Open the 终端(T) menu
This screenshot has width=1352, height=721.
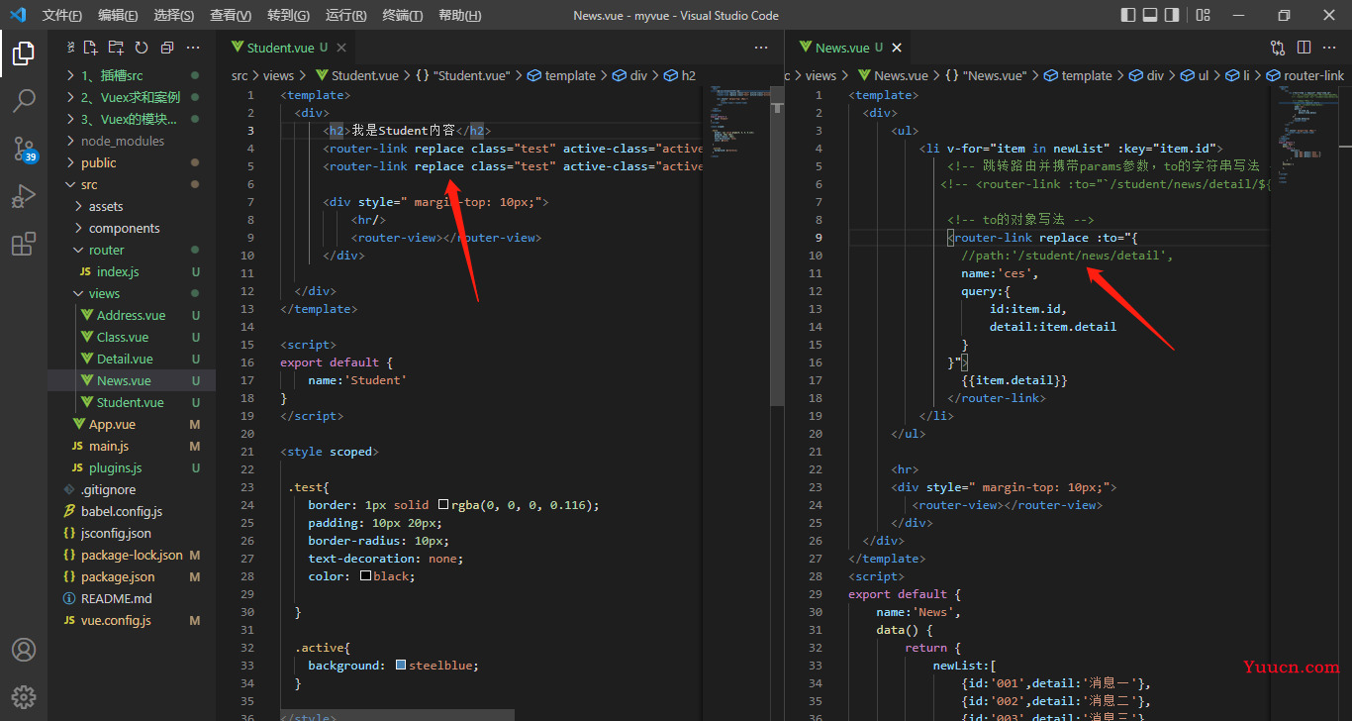(x=402, y=15)
